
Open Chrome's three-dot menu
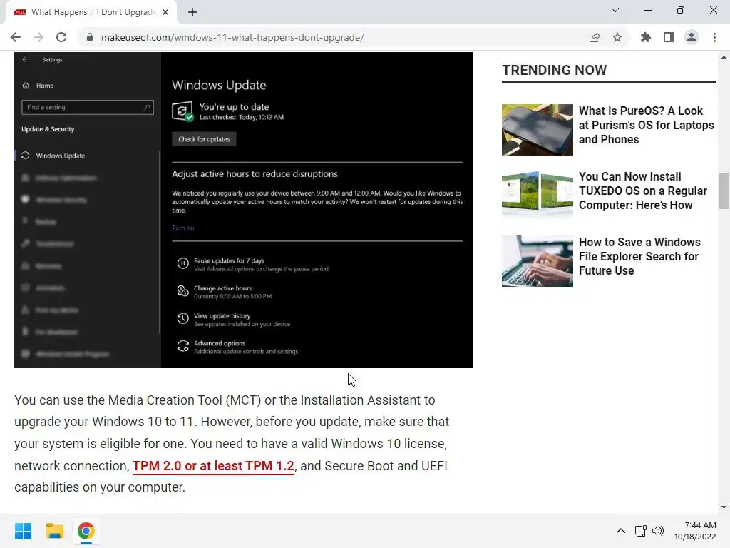[714, 37]
